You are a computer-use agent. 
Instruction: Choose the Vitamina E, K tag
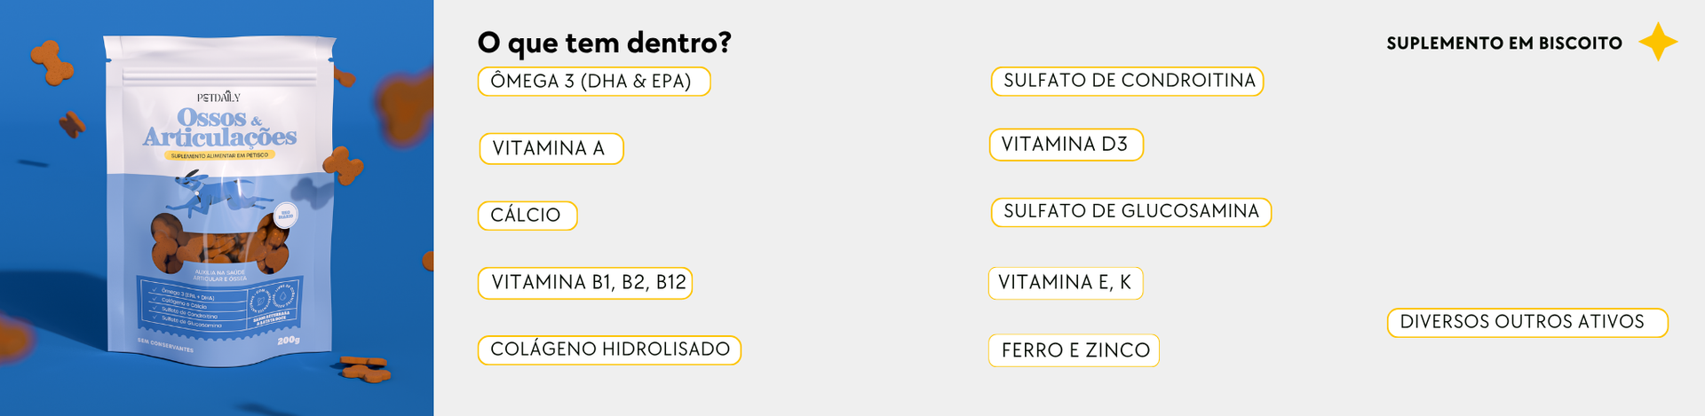point(1065,283)
